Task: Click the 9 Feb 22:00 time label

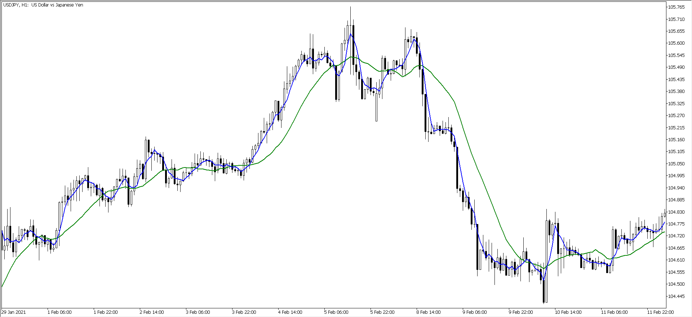Action: [521, 312]
